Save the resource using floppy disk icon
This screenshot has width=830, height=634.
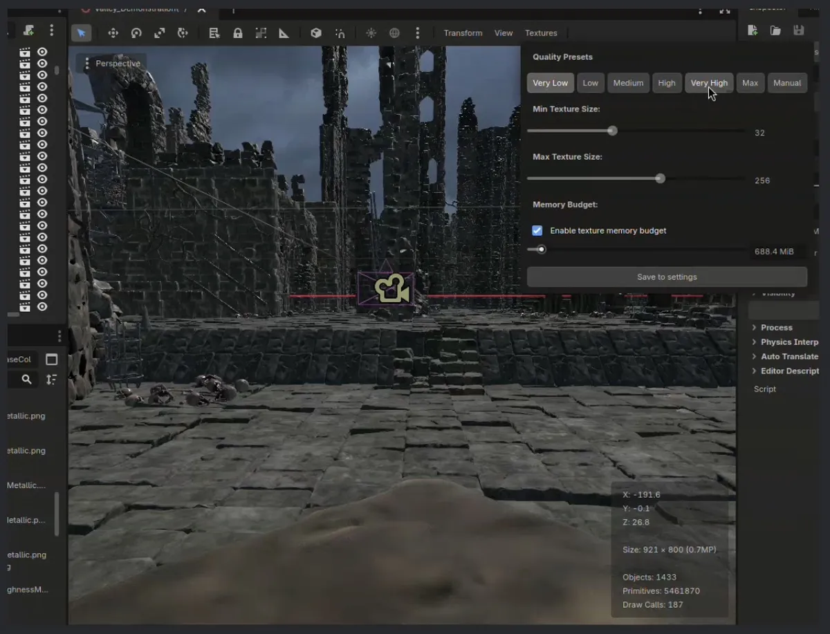799,30
